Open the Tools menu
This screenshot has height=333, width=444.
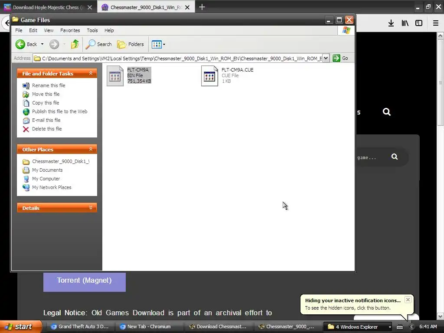tap(92, 30)
